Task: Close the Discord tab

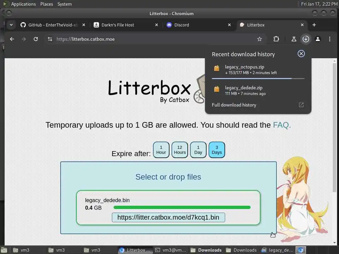Action: [x=229, y=25]
